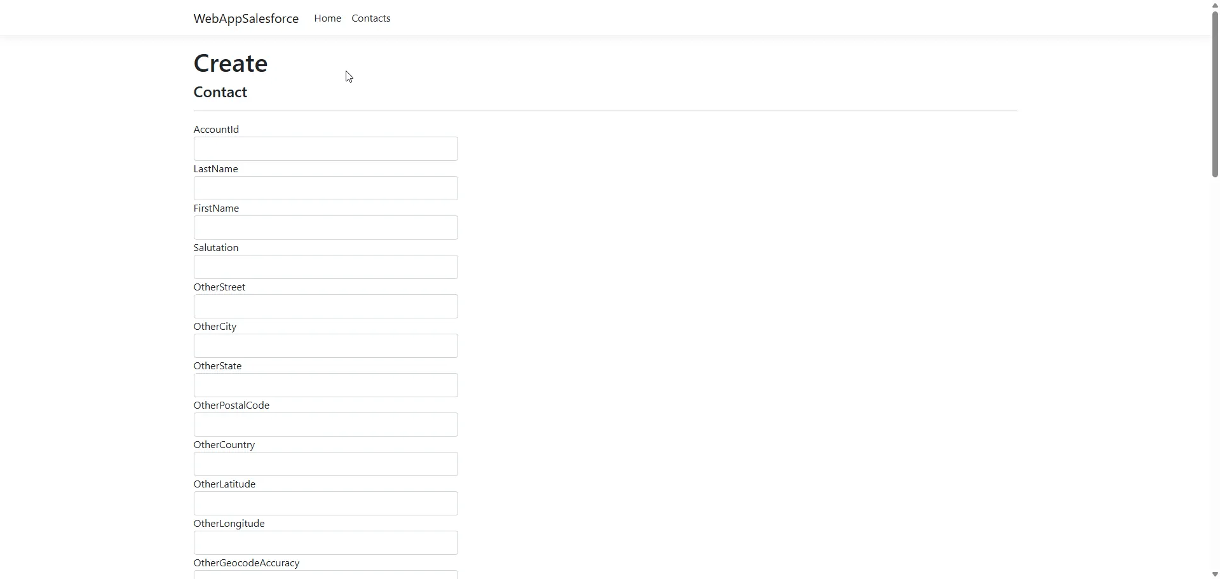Select the FirstName input field
Viewport: 1220px width, 579px height.
click(x=325, y=228)
